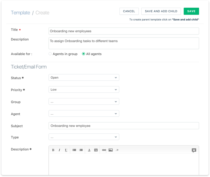The width and height of the screenshot is (210, 177).
Task: Expand the Type dropdown
Action: (x=84, y=137)
